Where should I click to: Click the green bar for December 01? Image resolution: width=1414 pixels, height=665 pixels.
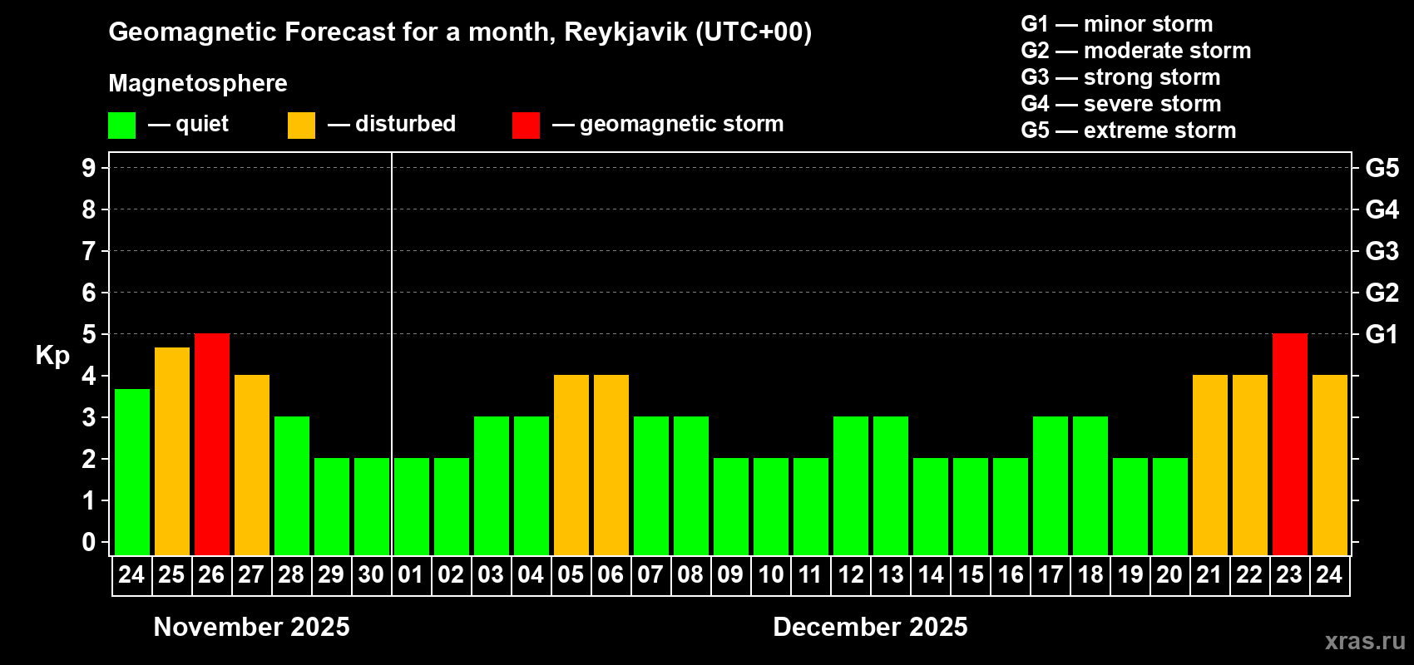(x=412, y=506)
